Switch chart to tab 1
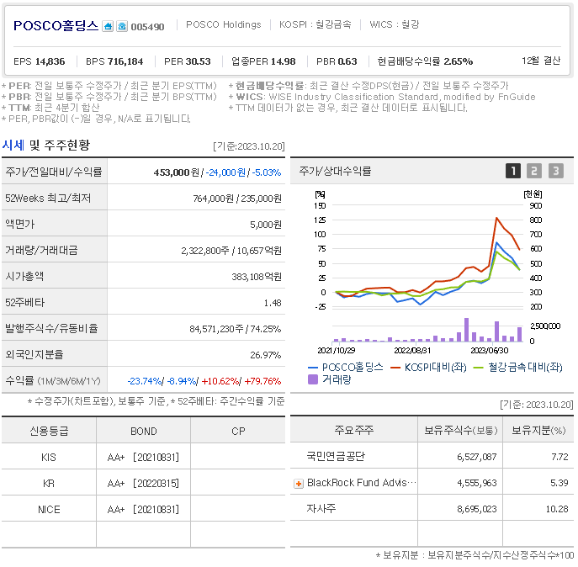The width and height of the screenshot is (578, 567). point(512,171)
